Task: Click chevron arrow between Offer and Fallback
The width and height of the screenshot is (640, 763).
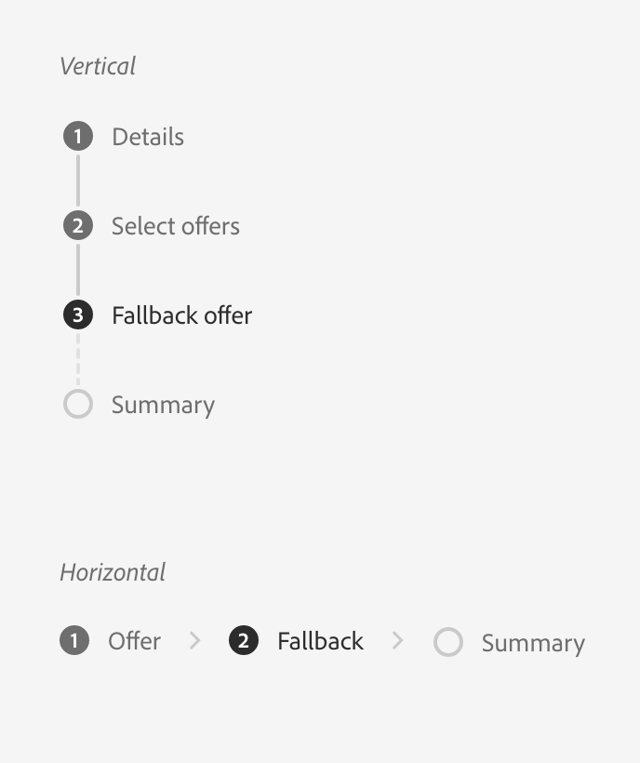Action: tap(195, 640)
